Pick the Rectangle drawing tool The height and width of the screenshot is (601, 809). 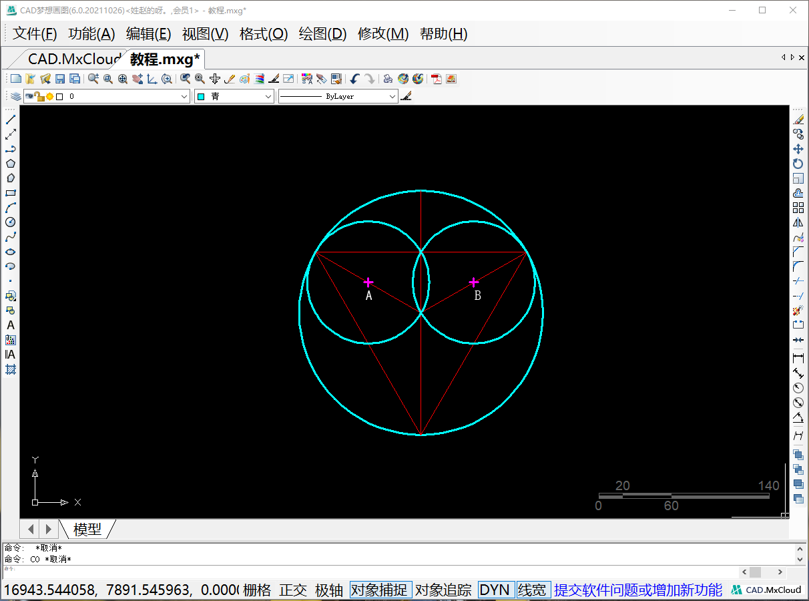click(x=11, y=193)
